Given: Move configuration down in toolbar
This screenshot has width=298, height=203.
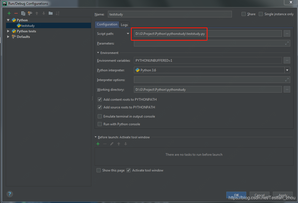Looking at the screenshot, I should (44, 13).
